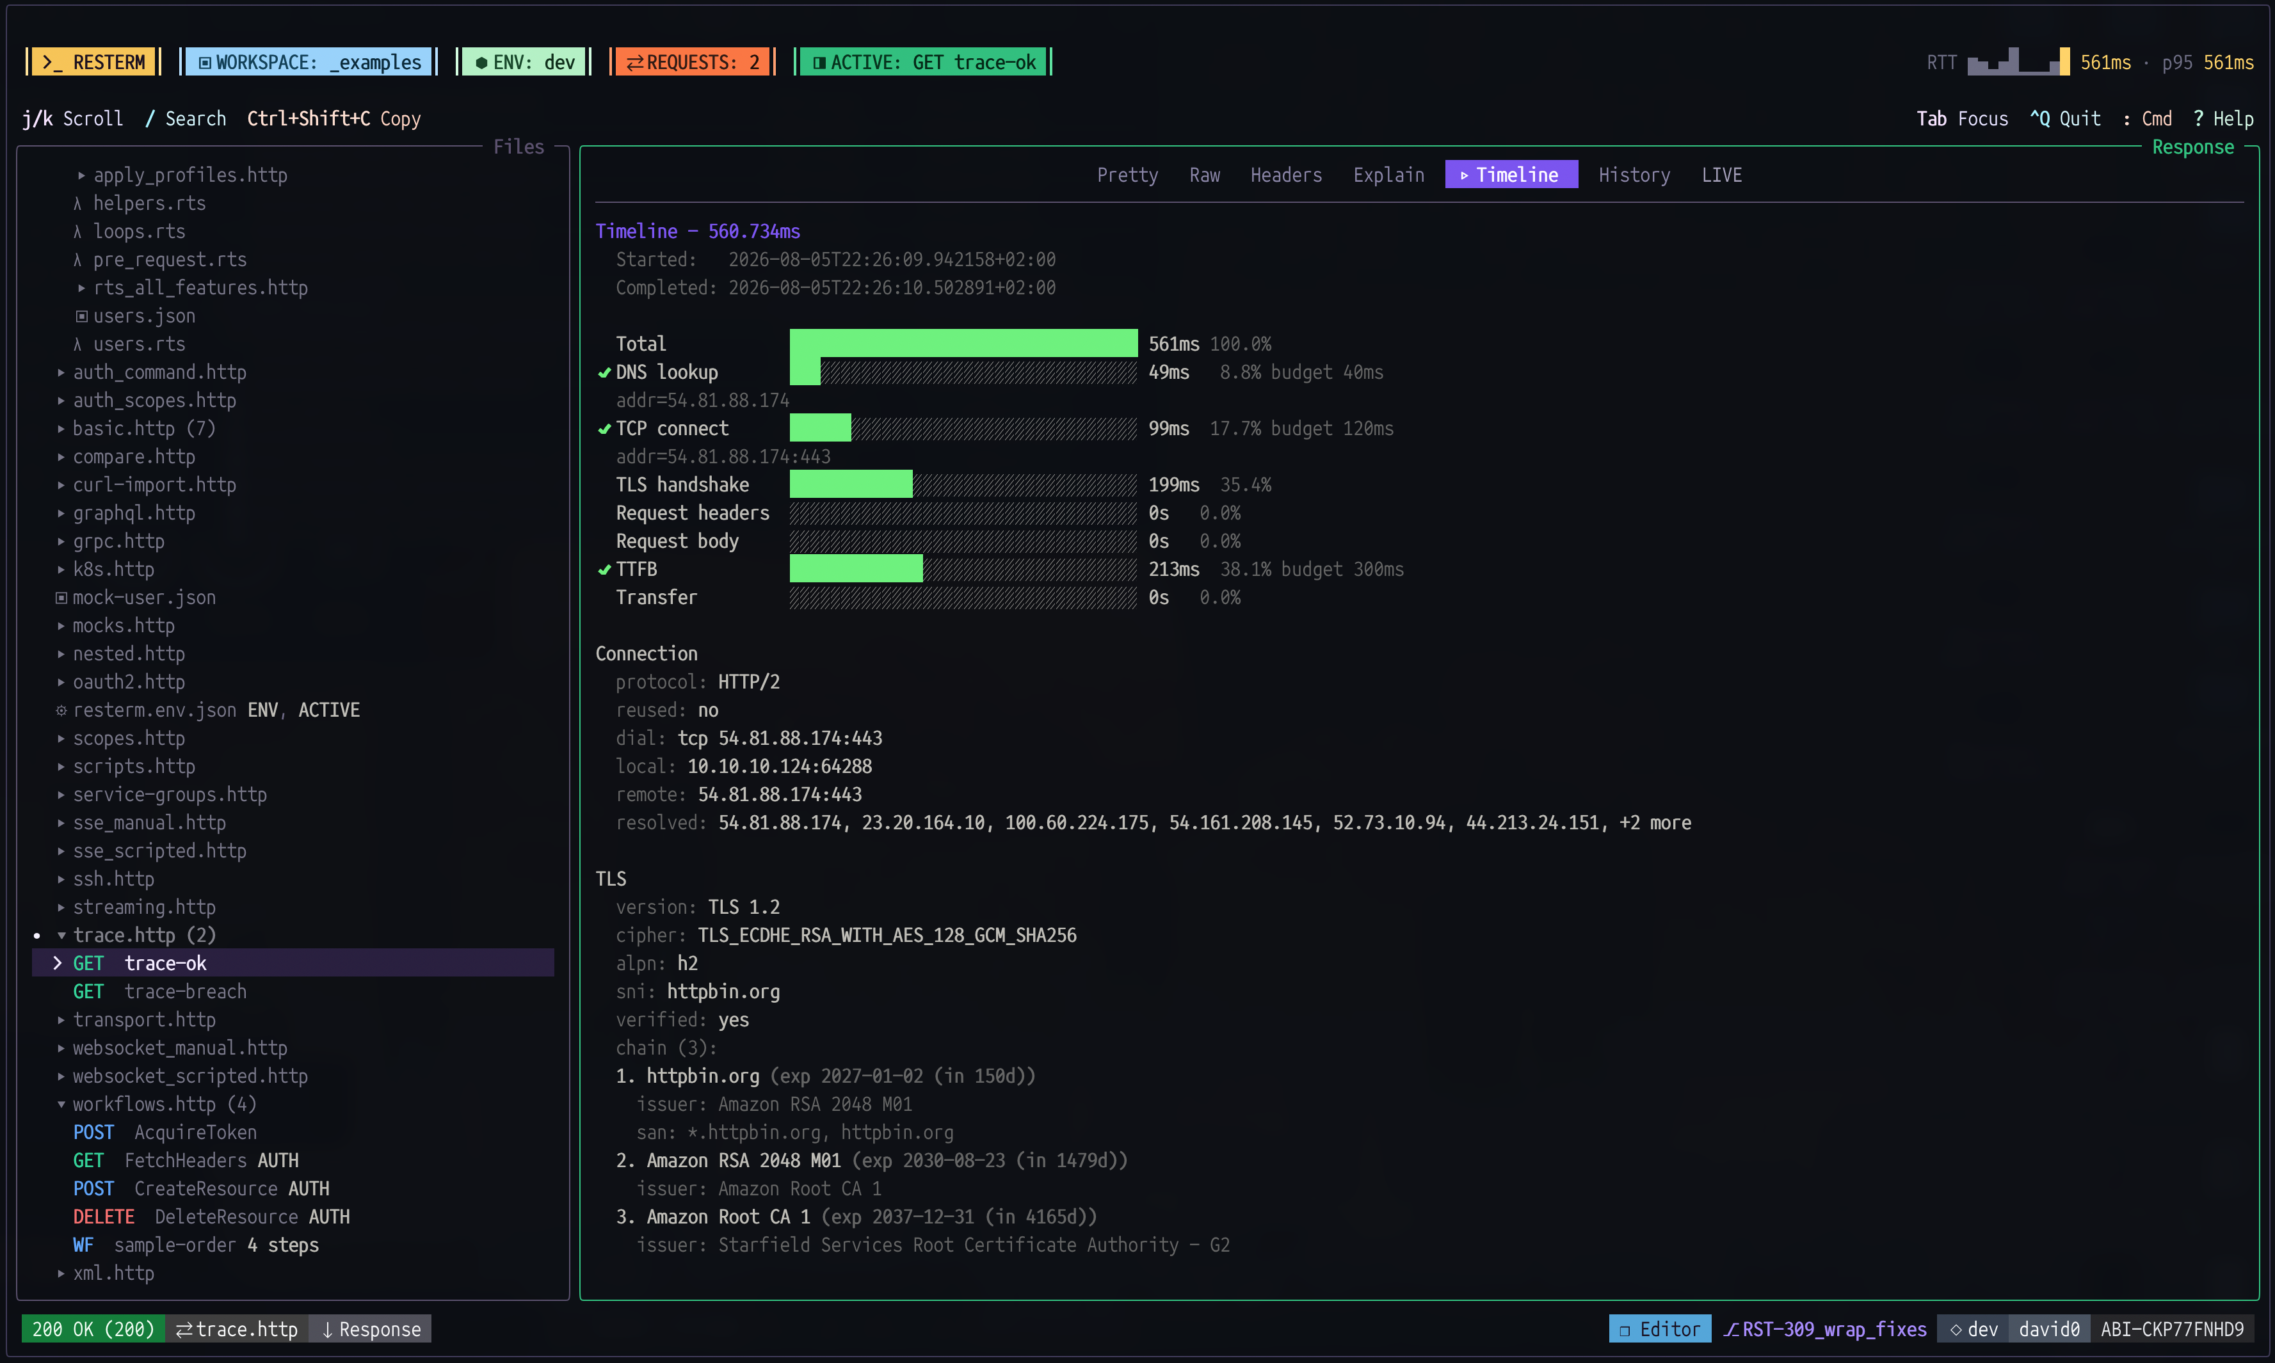Click the RTT sparkline chart
Screen dimensions: 2275x1363
(x=2018, y=61)
